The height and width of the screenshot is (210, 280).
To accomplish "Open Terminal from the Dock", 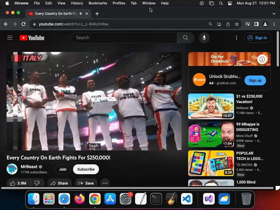I will (156, 199).
